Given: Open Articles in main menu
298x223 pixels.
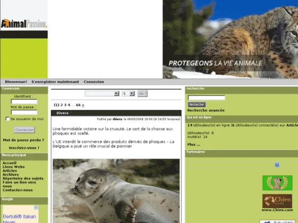Looking at the screenshot, I should point(10,170).
